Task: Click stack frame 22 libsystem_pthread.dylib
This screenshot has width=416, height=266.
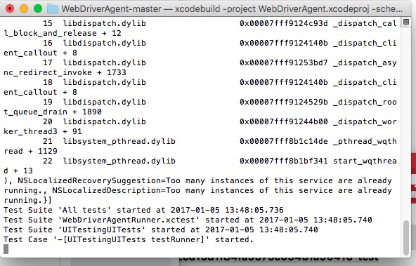Action: pyautogui.click(x=109, y=161)
